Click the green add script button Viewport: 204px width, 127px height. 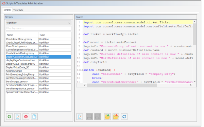tap(9, 117)
